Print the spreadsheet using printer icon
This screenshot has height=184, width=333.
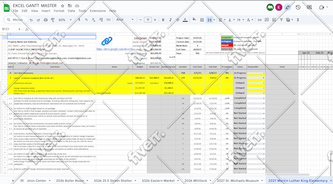46,20
